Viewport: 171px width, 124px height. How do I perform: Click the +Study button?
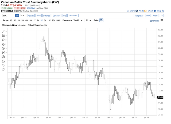pyautogui.click(x=31, y=15)
